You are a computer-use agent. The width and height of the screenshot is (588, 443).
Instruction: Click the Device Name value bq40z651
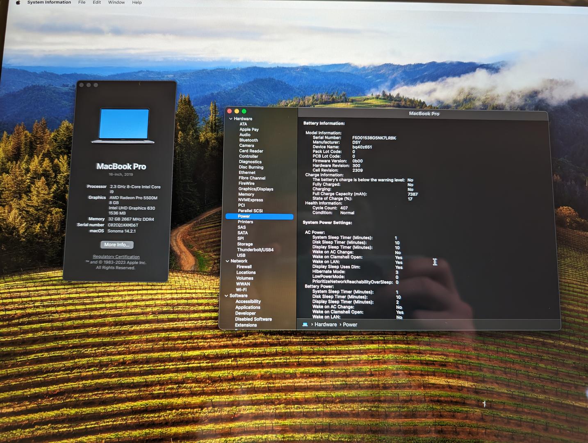coord(362,147)
